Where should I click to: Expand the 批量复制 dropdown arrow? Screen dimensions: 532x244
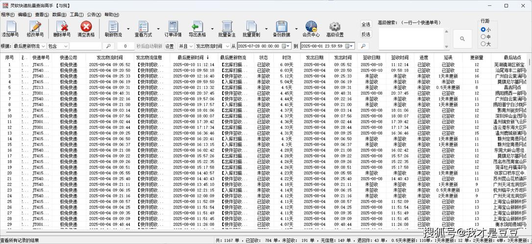tap(266, 29)
